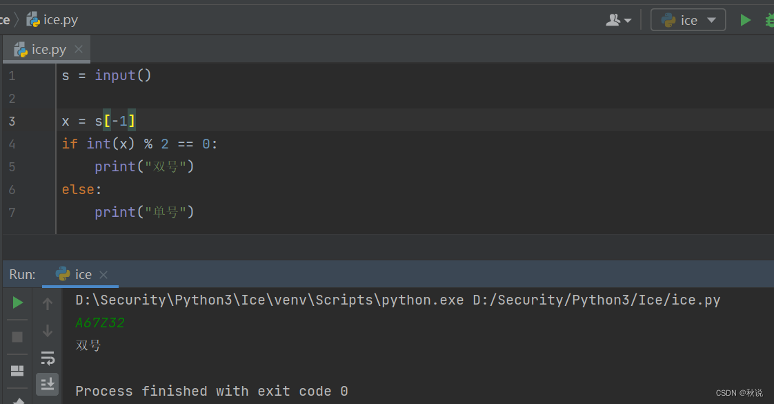Click the print("双号") statement
774x404 pixels.
[144, 167]
